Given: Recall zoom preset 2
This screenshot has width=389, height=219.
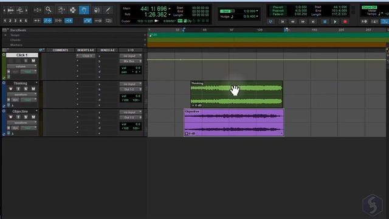Looking at the screenshot, I should (x=10, y=21).
